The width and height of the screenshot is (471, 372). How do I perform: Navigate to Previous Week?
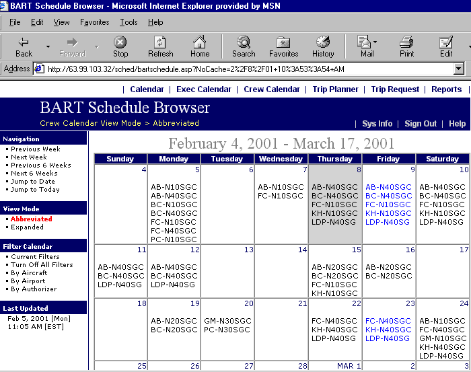pyautogui.click(x=36, y=149)
